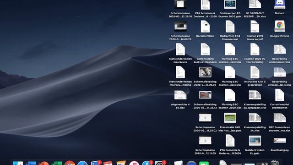Select DEF Economie en onderne...ma.xlsx
Viewport: 293px width, 165px height.
pos(280,118)
